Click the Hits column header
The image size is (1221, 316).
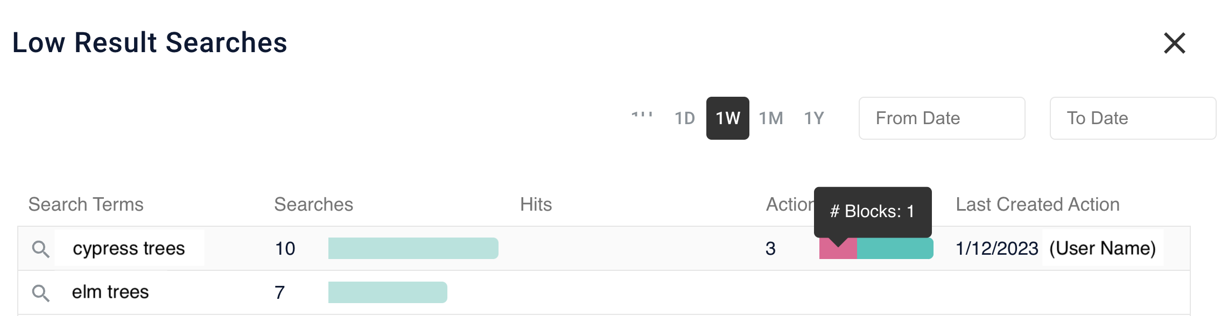click(536, 205)
